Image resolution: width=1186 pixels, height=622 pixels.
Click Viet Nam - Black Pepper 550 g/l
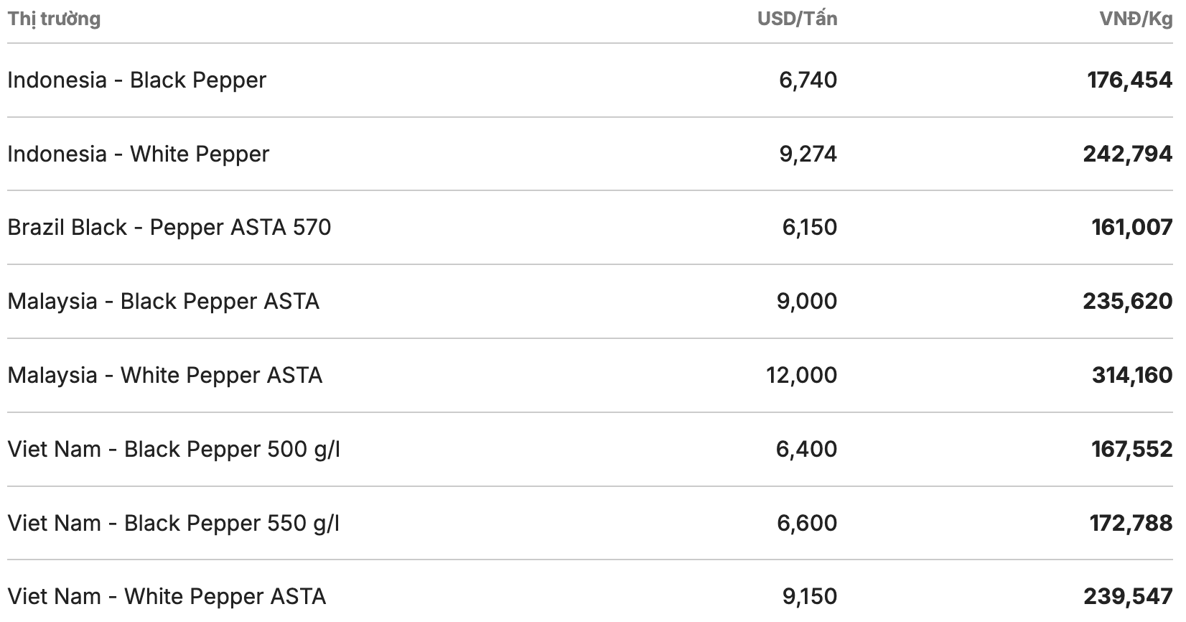173,523
